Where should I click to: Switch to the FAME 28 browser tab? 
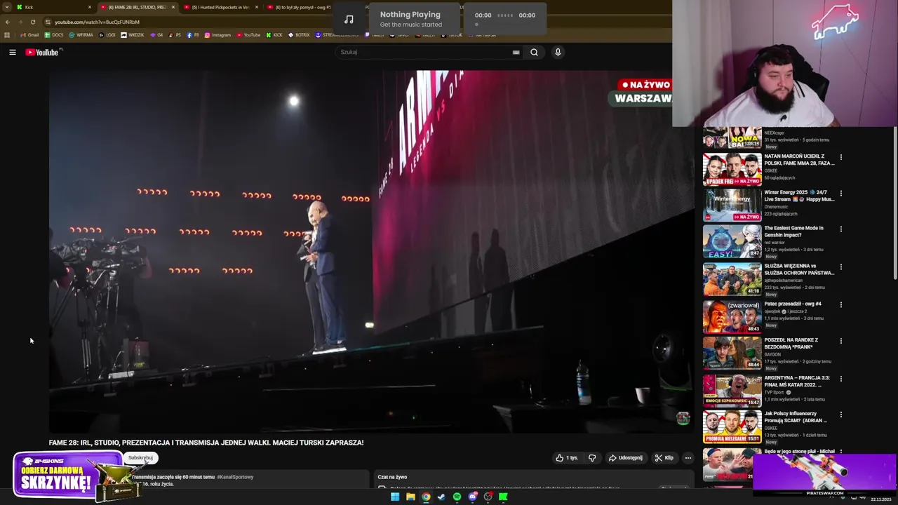[x=137, y=7]
